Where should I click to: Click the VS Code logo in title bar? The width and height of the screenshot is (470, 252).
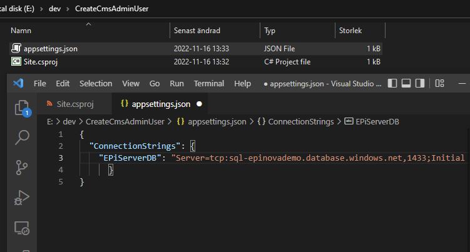18,83
